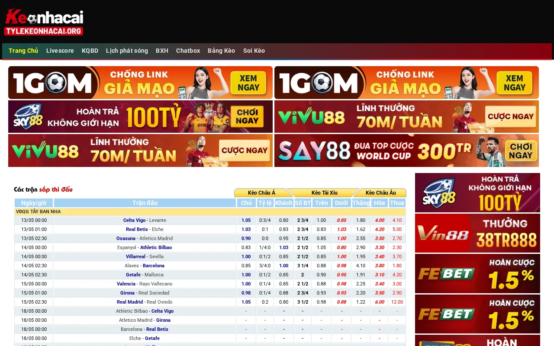
Task: Click the second FEBET 1.5% sidebar ad
Action: 477,314
